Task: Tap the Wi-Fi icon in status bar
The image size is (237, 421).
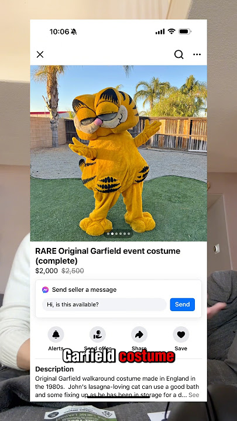Action: pyautogui.click(x=171, y=32)
